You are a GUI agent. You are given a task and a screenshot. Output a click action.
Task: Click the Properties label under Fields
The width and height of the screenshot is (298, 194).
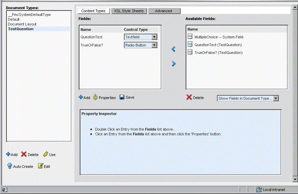[107, 98]
